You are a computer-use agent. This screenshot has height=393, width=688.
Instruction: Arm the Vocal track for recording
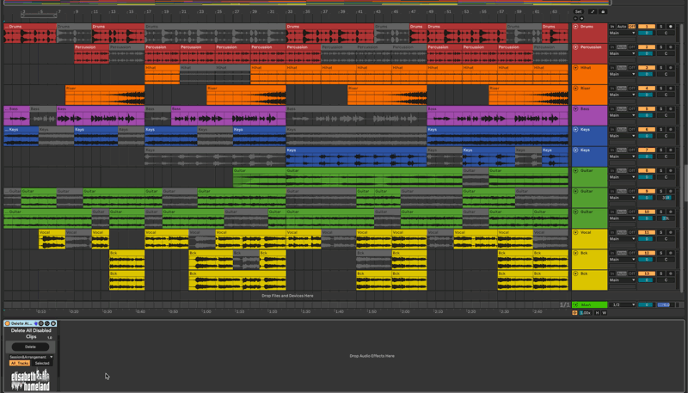tap(671, 233)
